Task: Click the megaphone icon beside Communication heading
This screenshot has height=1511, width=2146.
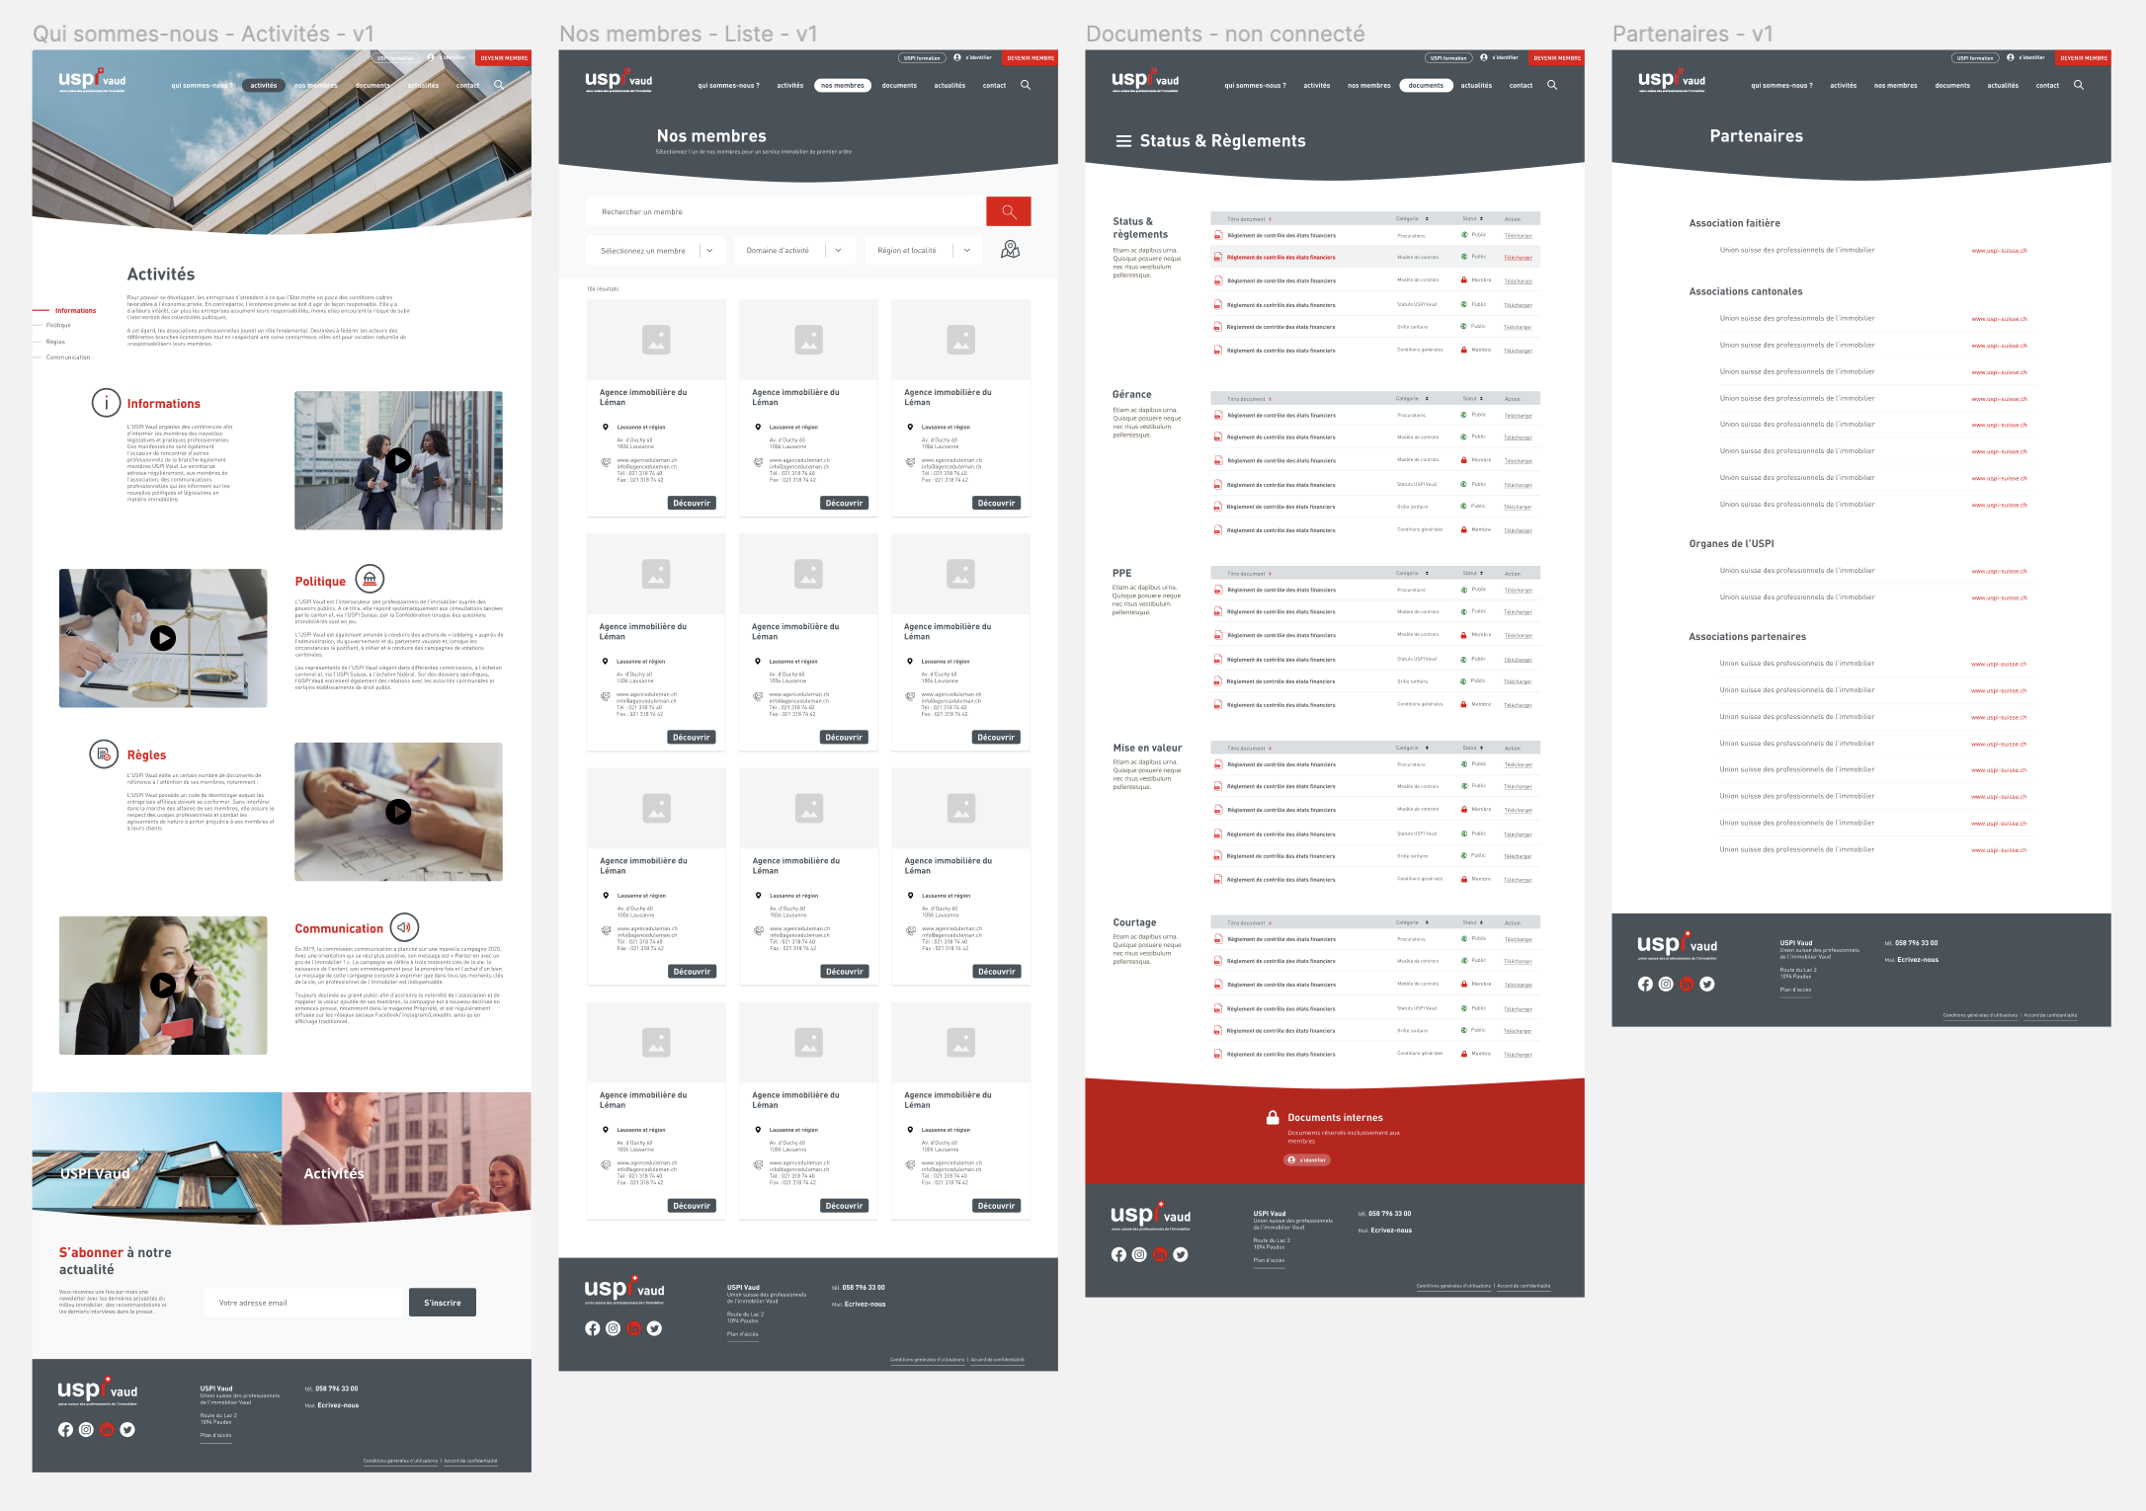Action: pyautogui.click(x=404, y=927)
